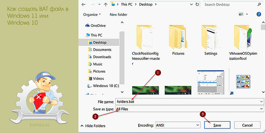Click the komza.ru site link
Screen dimensions: 266x133
39,125
